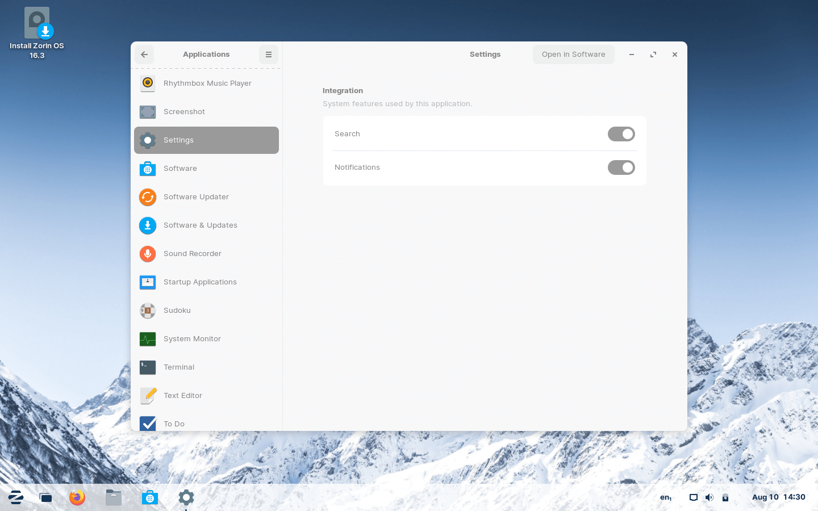The height and width of the screenshot is (511, 818).
Task: Click the Sudoku app icon
Action: click(x=148, y=311)
